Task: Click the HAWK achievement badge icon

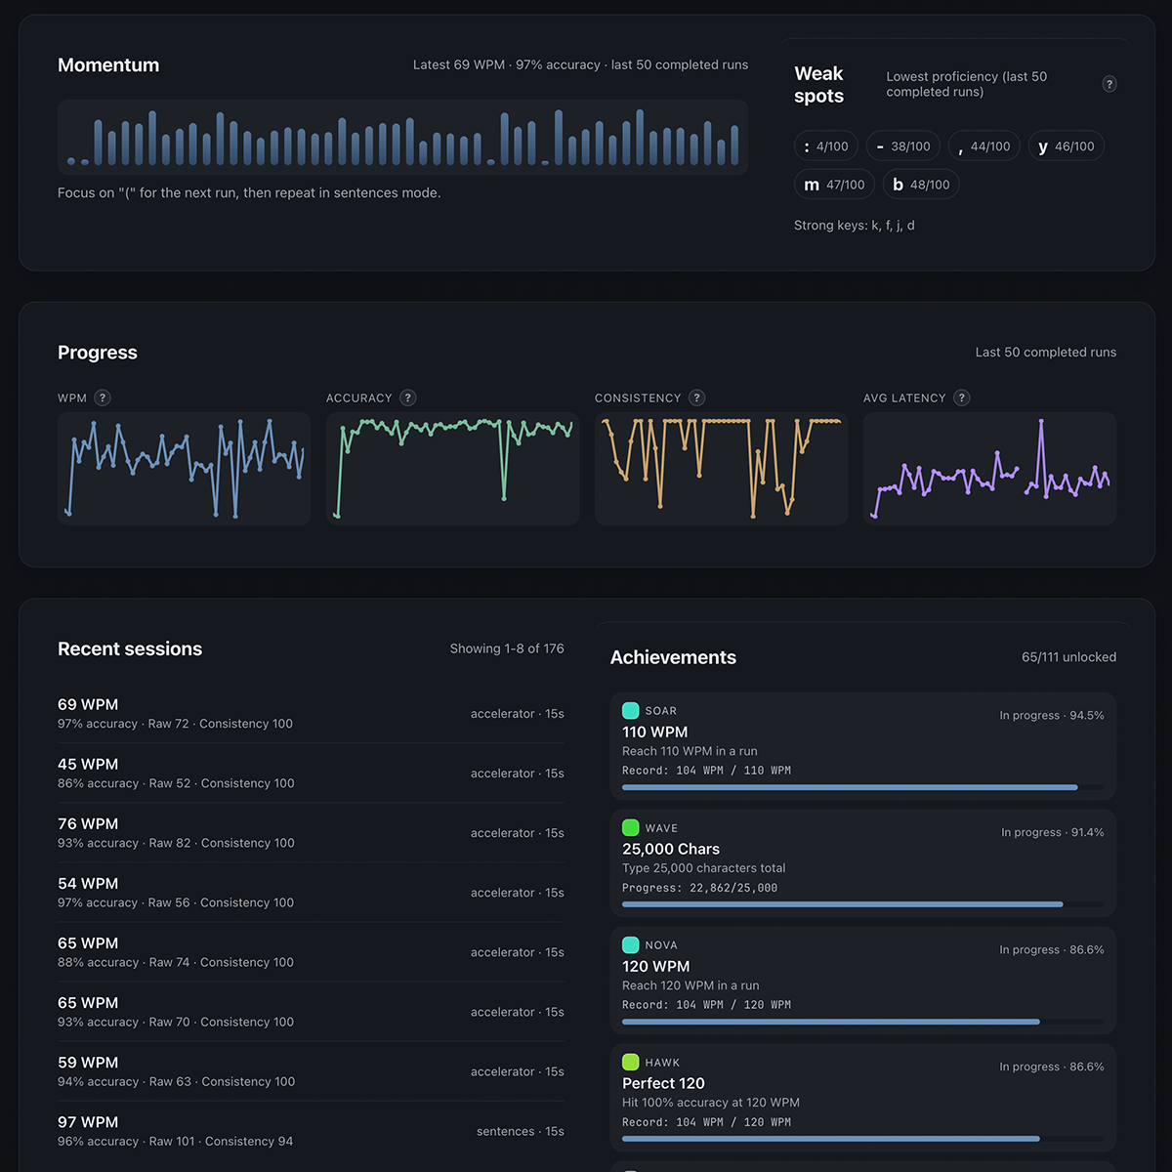Action: [630, 1063]
